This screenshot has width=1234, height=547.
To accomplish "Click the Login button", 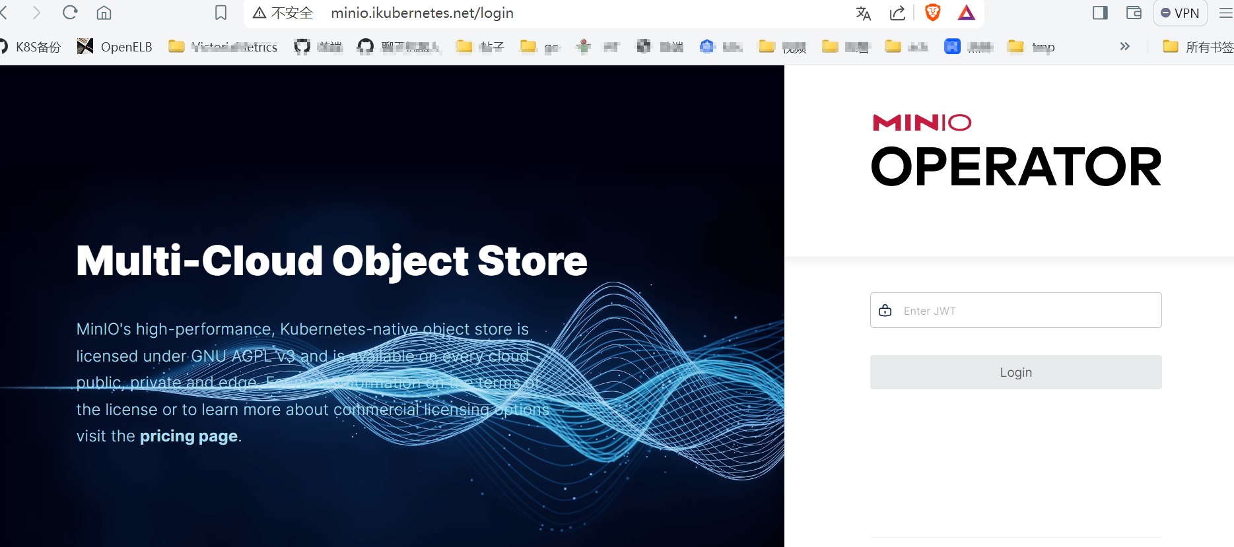I will pyautogui.click(x=1015, y=372).
